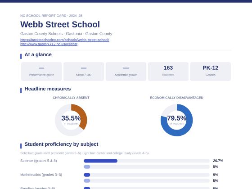Click the Student proficiency by subject heading
252x189 pixels.
pos(61,144)
